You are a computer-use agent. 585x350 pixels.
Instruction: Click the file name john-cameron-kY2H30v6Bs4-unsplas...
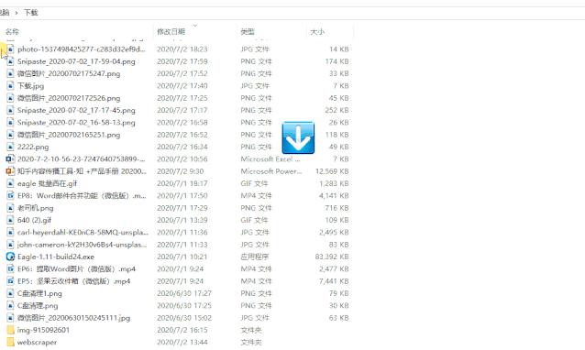point(83,245)
